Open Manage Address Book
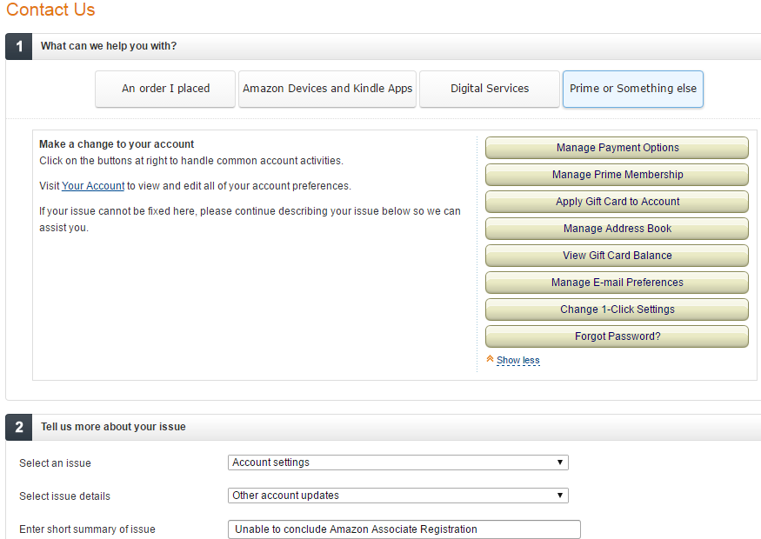This screenshot has width=761, height=539. tap(617, 229)
